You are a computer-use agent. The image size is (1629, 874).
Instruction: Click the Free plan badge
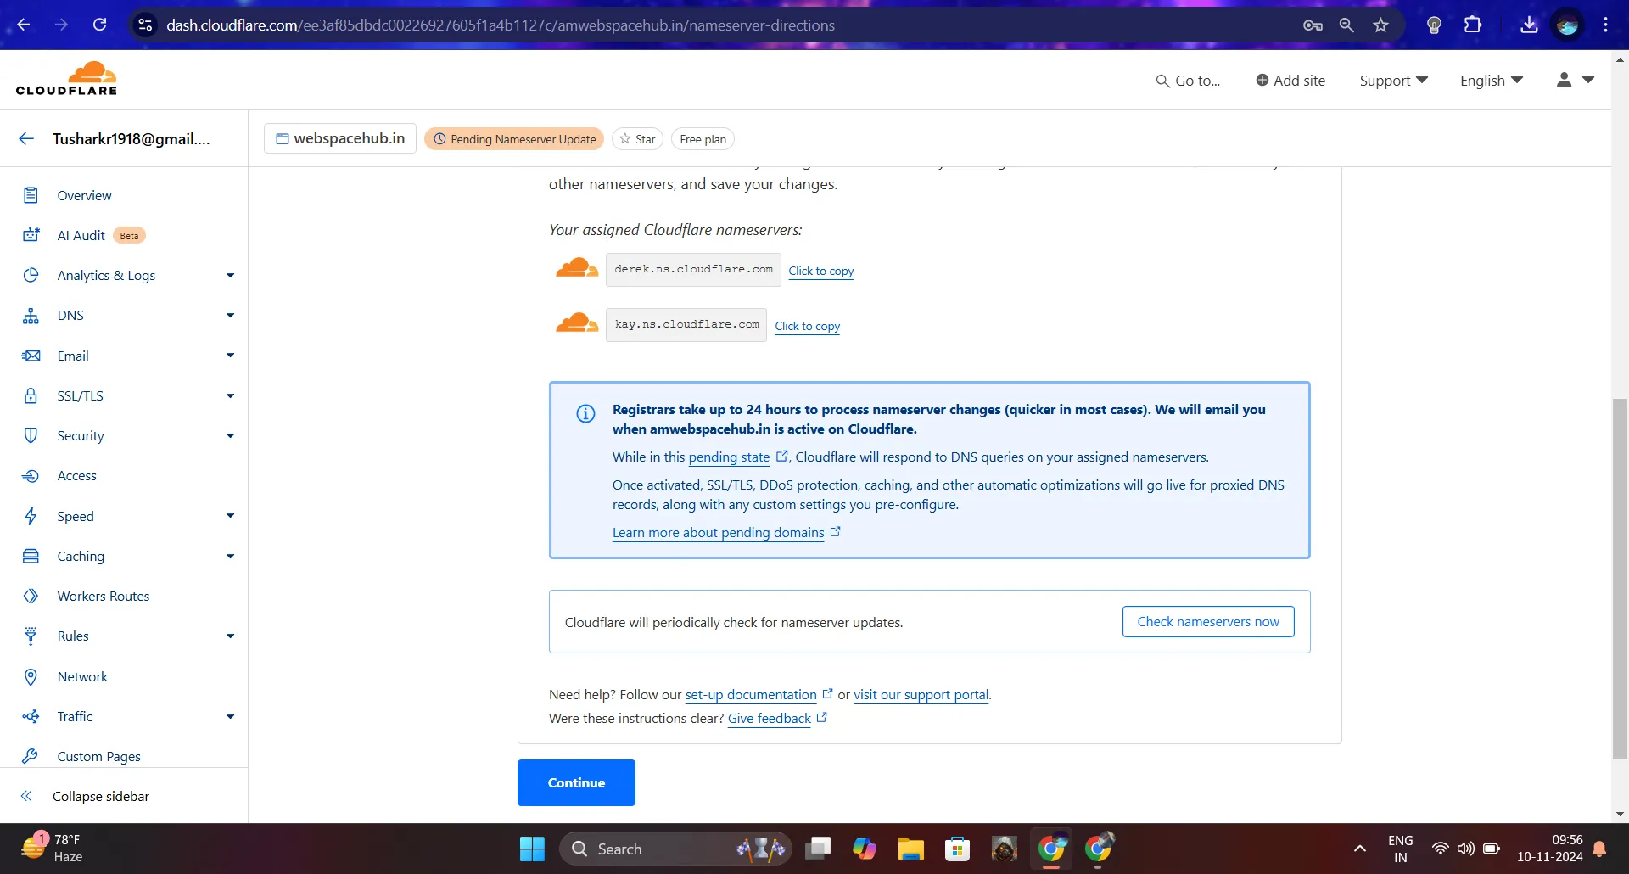(703, 139)
